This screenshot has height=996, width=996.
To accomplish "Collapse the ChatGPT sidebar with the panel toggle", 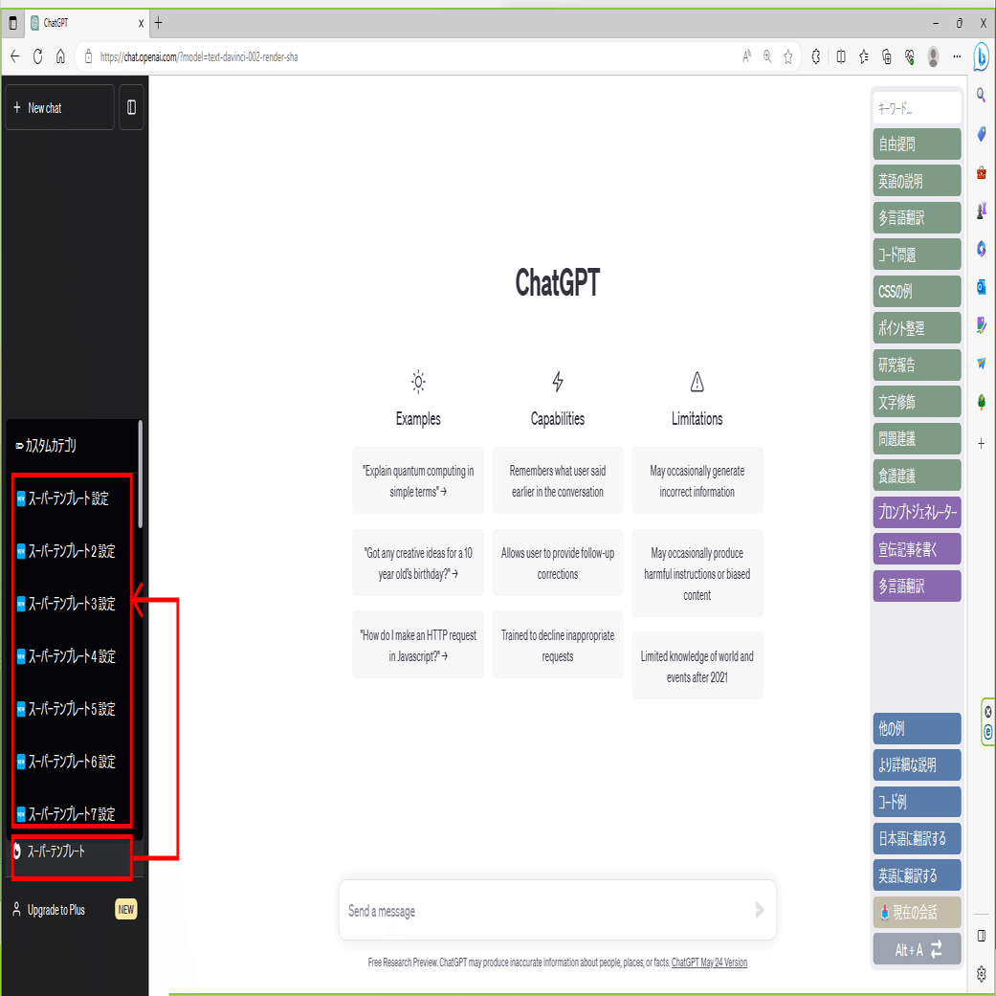I will click(x=131, y=106).
